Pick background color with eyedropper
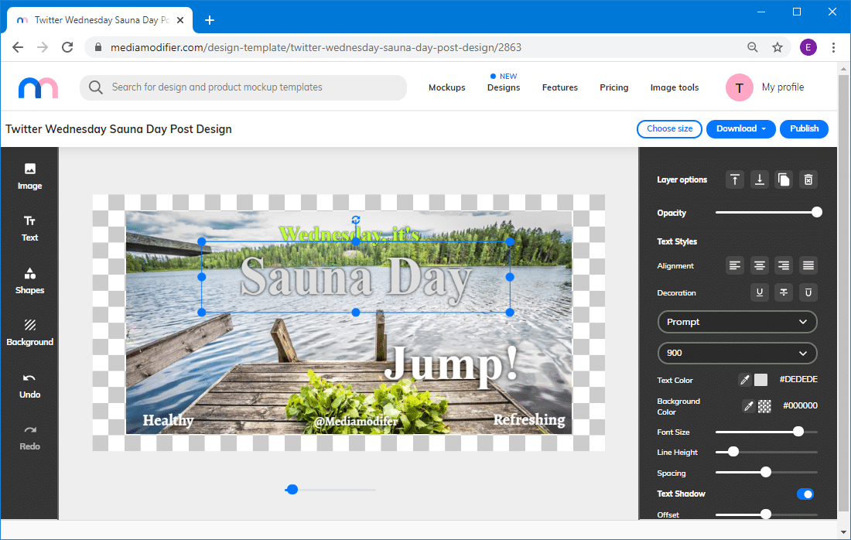 [x=748, y=406]
